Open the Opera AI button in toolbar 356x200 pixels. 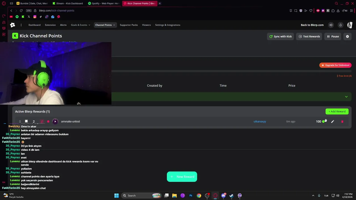point(345,11)
